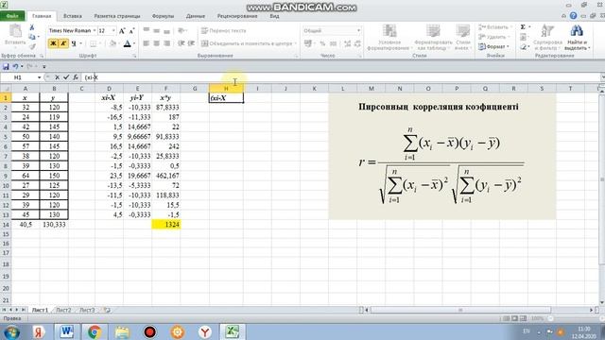
Task: Click the increase decimal icon
Action: tap(347, 43)
